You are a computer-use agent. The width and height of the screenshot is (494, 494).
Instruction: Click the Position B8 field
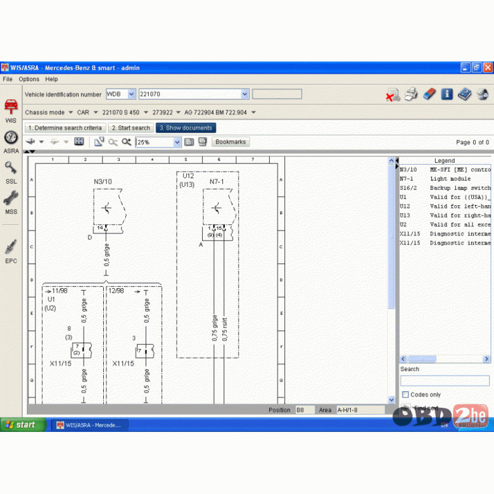(x=305, y=410)
